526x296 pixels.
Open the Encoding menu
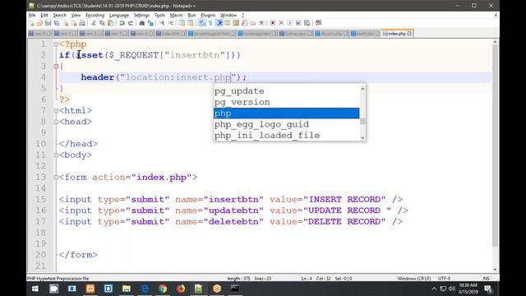point(95,16)
